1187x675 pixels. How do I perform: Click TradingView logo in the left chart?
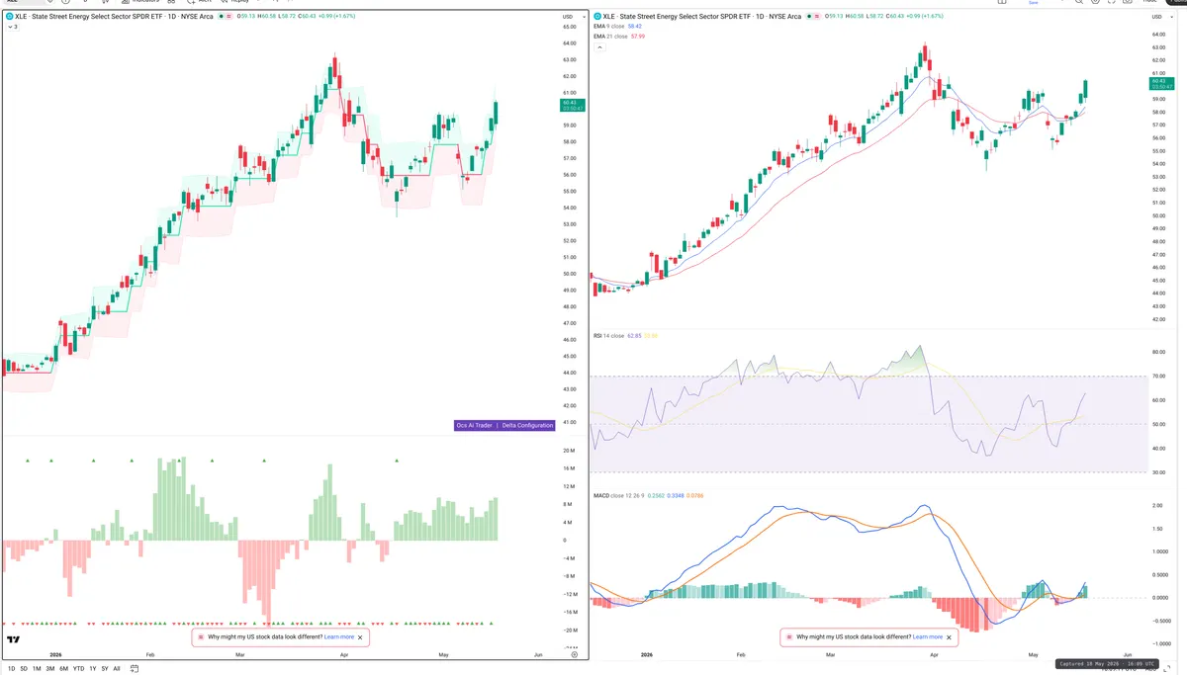click(13, 640)
